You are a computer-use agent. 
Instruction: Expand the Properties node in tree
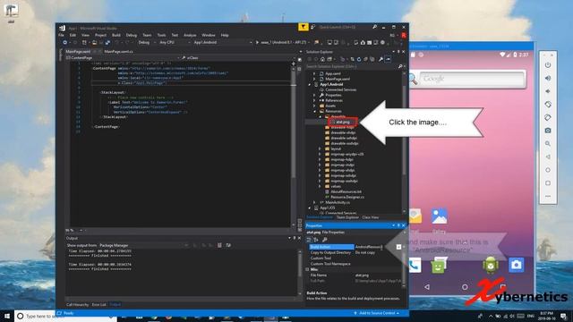[x=314, y=95]
